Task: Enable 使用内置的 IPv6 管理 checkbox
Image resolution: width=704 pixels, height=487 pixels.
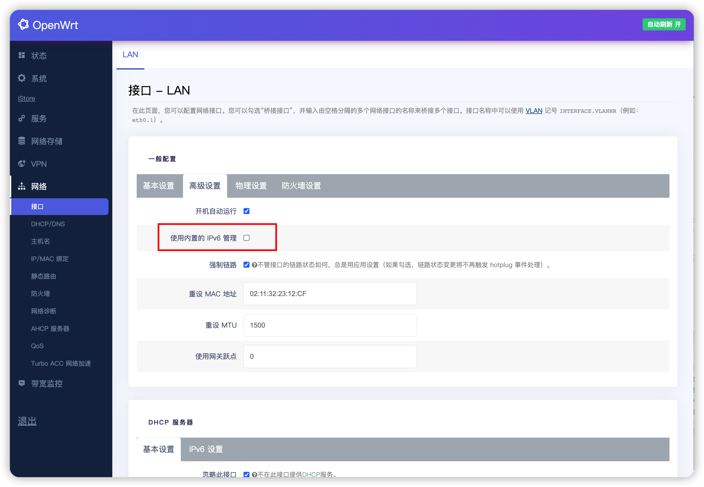Action: [x=247, y=238]
